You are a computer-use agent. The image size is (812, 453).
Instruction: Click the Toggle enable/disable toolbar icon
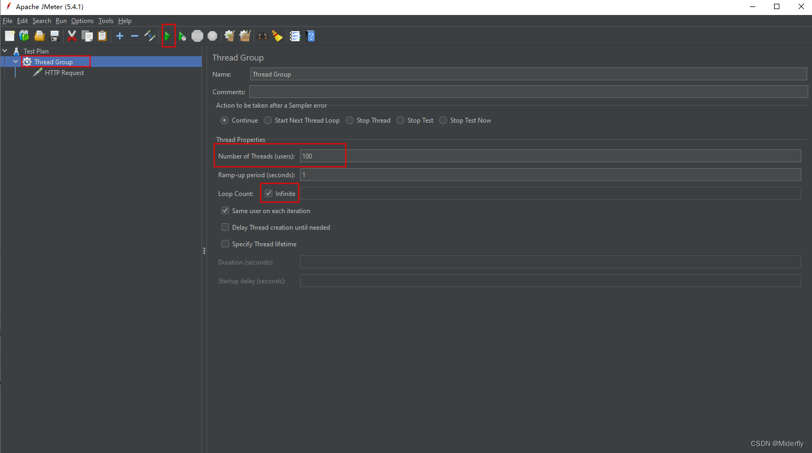150,36
